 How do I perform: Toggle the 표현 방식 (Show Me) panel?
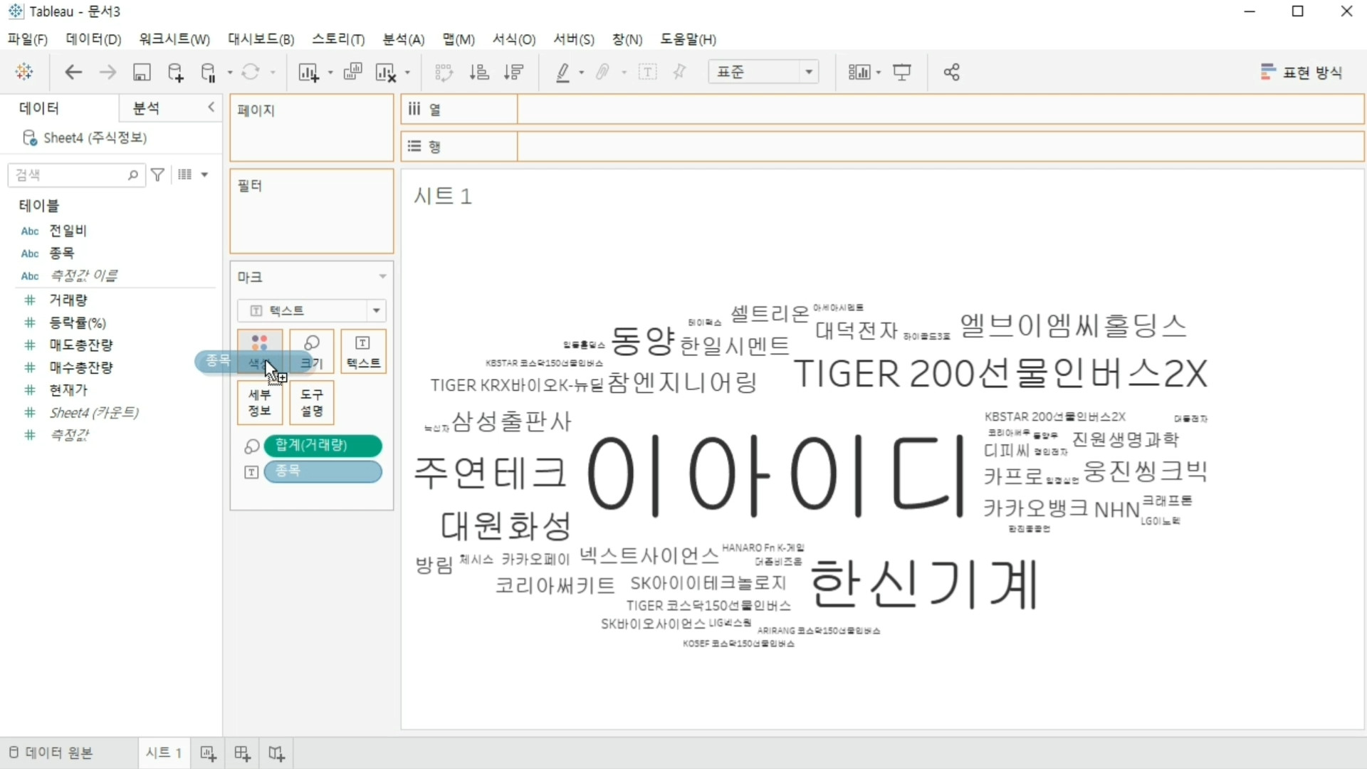(1301, 72)
